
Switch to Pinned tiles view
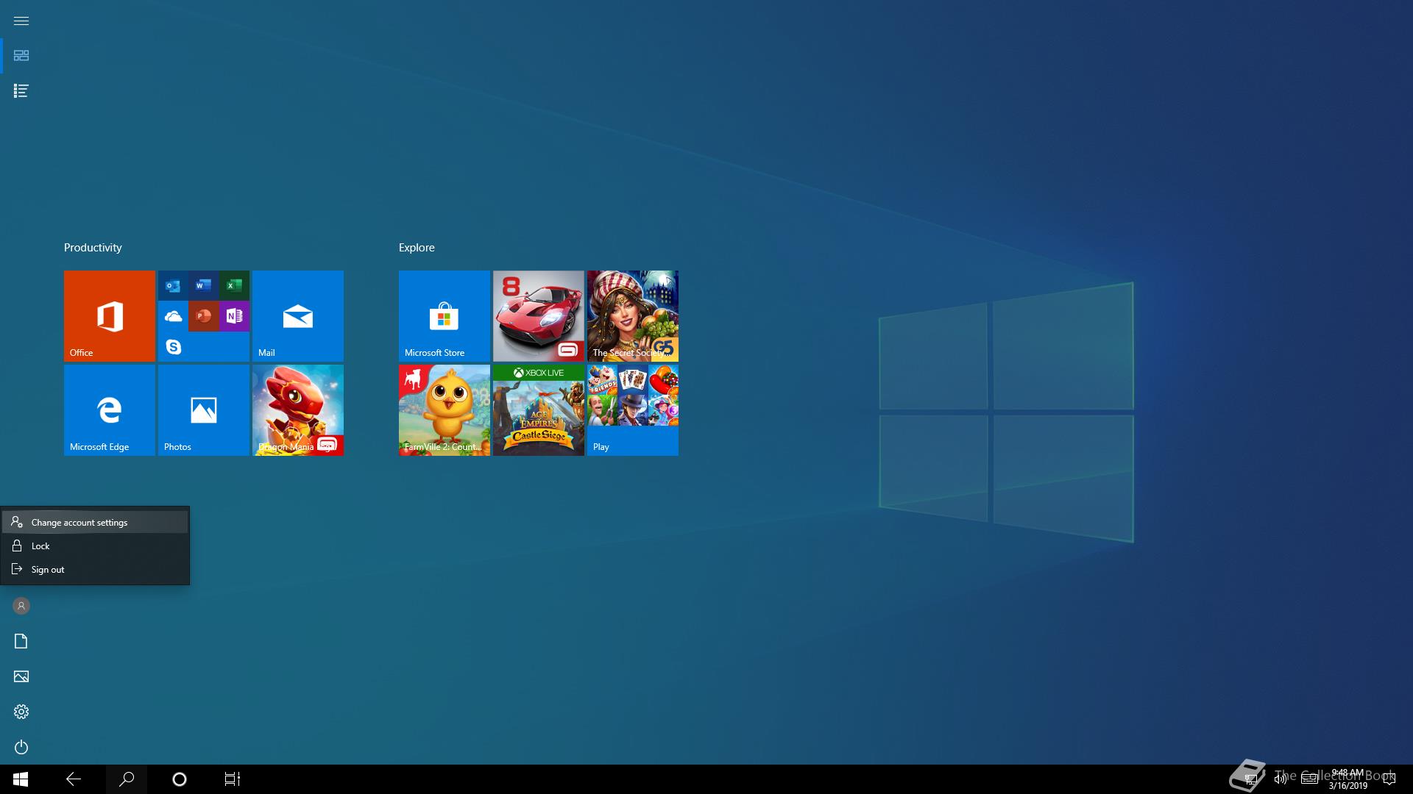[x=21, y=56]
